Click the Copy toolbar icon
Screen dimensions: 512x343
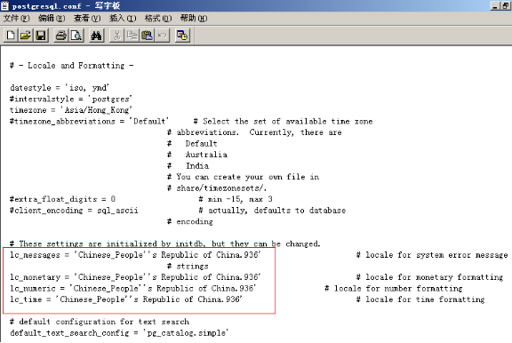coord(132,36)
